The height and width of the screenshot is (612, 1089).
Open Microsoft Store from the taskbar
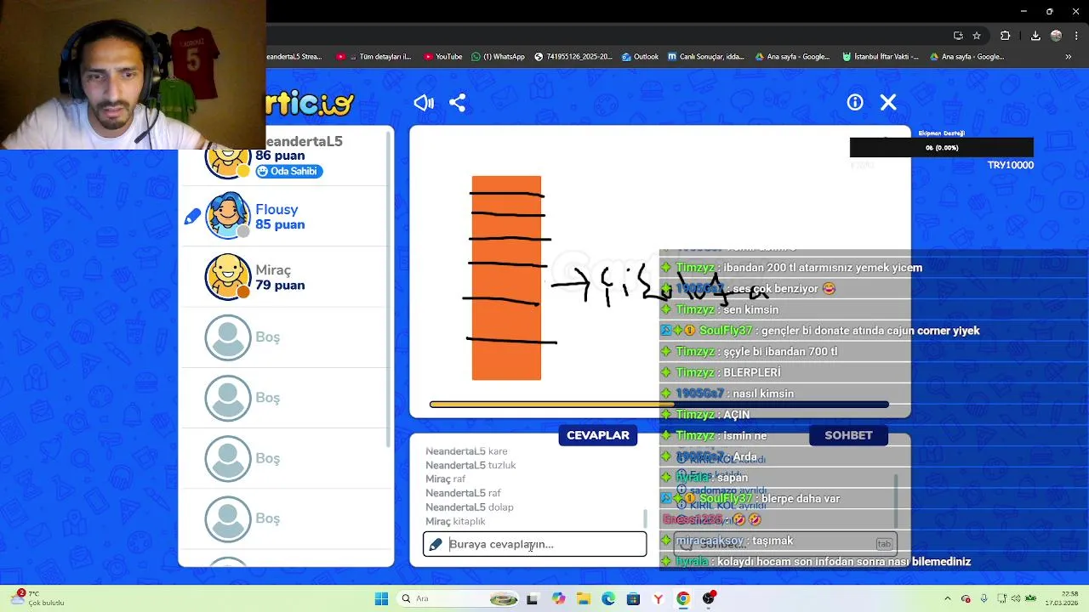pyautogui.click(x=633, y=598)
